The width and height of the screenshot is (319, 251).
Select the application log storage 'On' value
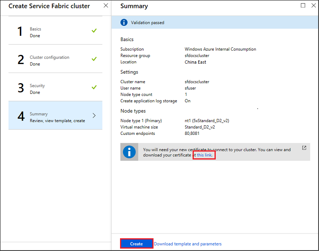pos(187,101)
